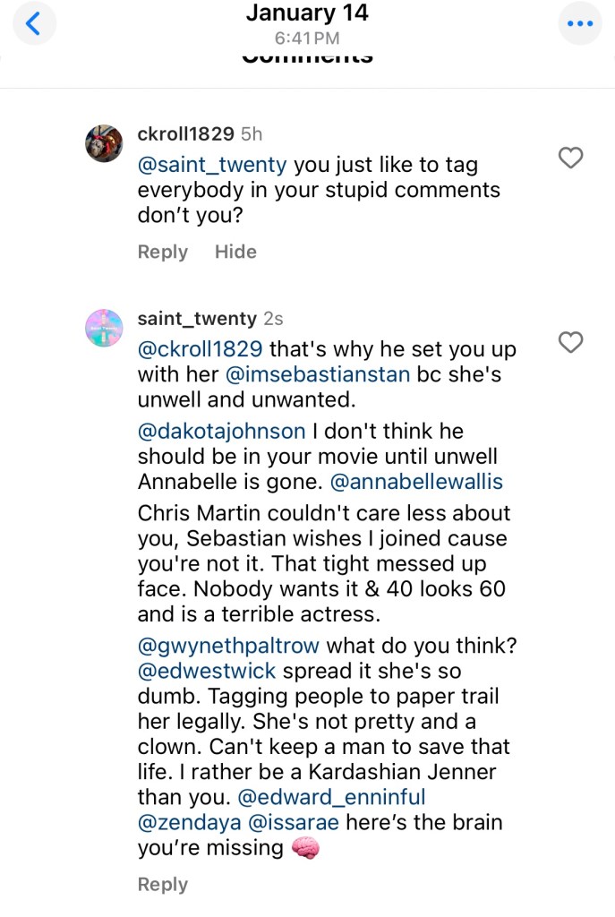Screen dimensions: 615x917
Task: Hide ckroll1829's comment
Action: pos(235,253)
